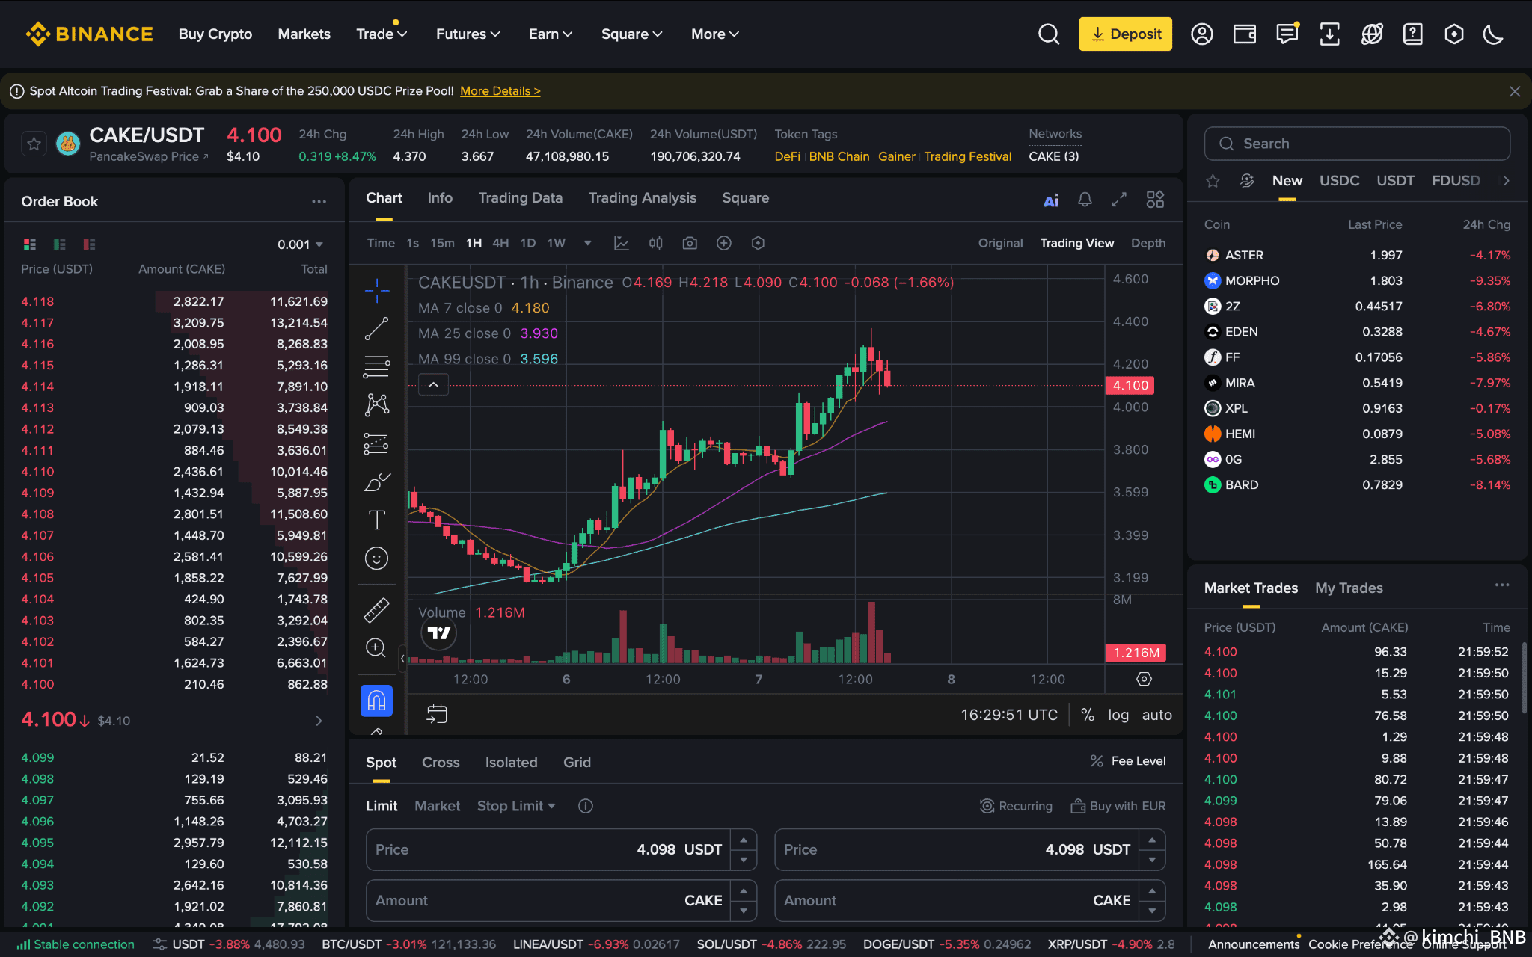The height and width of the screenshot is (957, 1532).
Task: Switch chart to Depth view
Action: [x=1148, y=243]
